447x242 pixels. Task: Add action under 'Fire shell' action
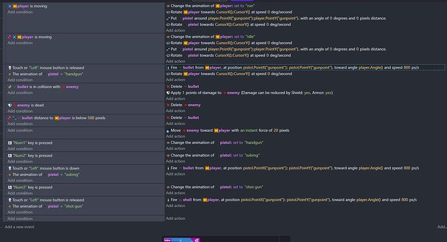click(176, 206)
